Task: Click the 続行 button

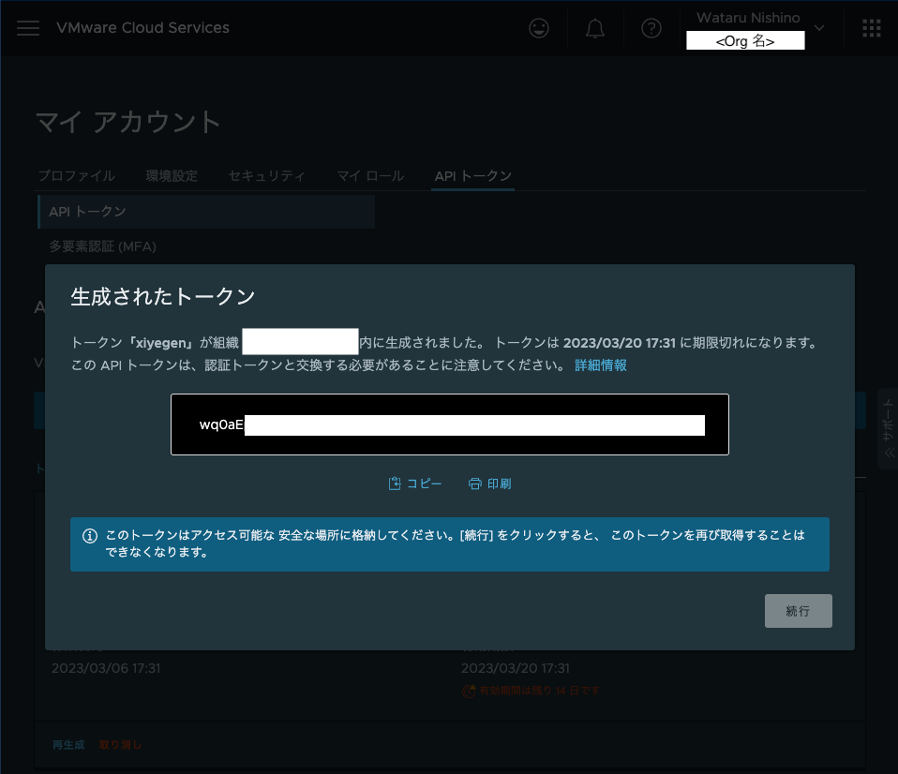Action: coord(798,610)
